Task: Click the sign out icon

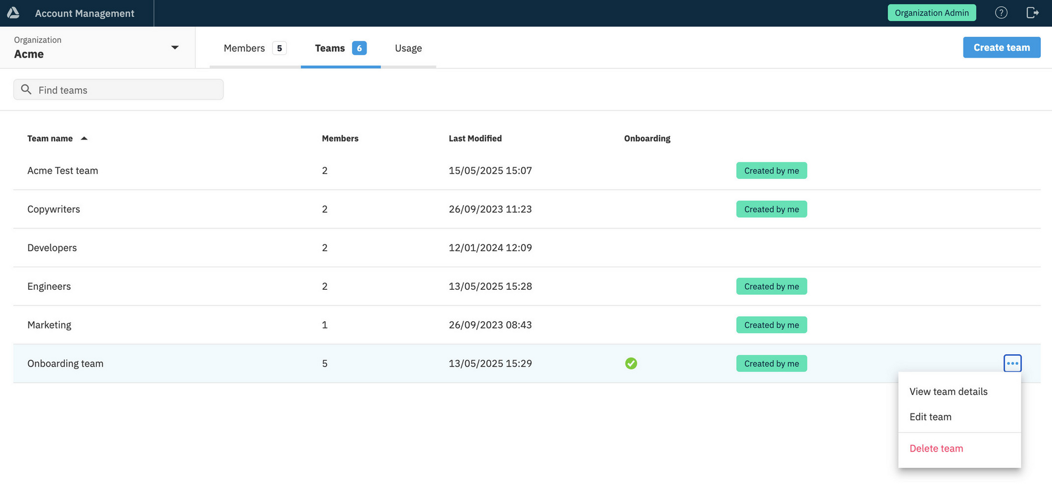Action: point(1032,12)
